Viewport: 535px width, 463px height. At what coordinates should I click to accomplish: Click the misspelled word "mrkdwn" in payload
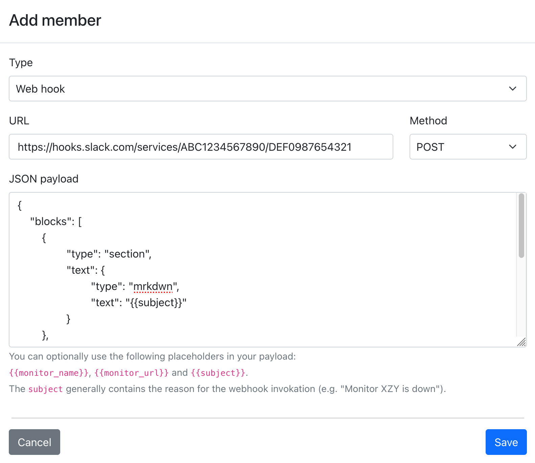(153, 286)
